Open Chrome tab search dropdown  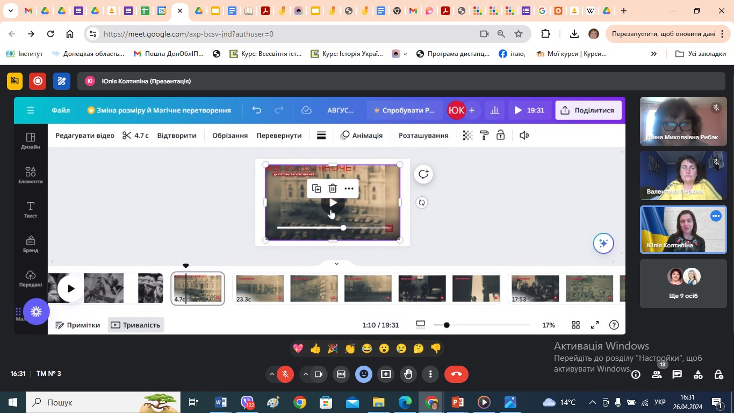[x=10, y=11]
